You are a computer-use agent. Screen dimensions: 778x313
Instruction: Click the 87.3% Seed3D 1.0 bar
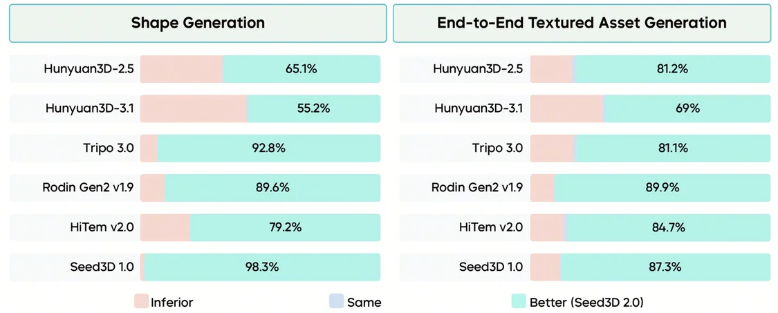(x=665, y=267)
